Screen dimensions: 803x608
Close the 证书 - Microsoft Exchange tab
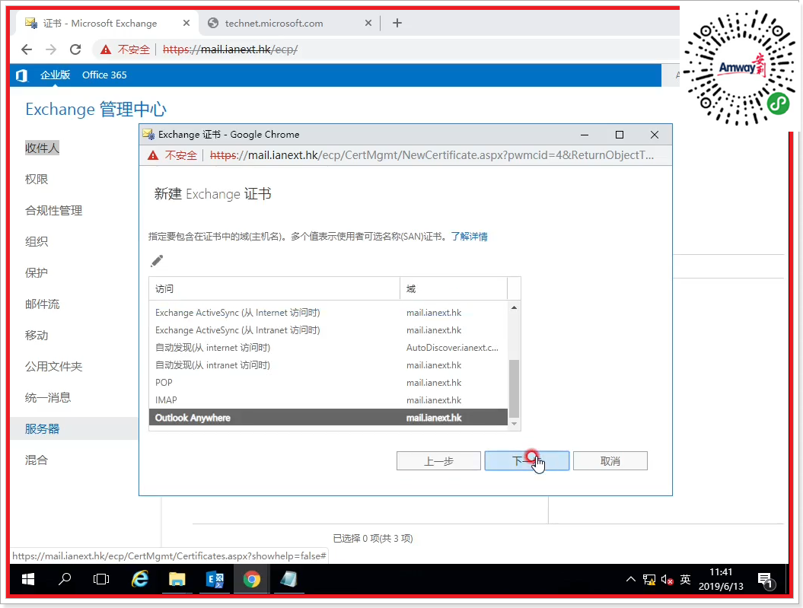pyautogui.click(x=186, y=23)
